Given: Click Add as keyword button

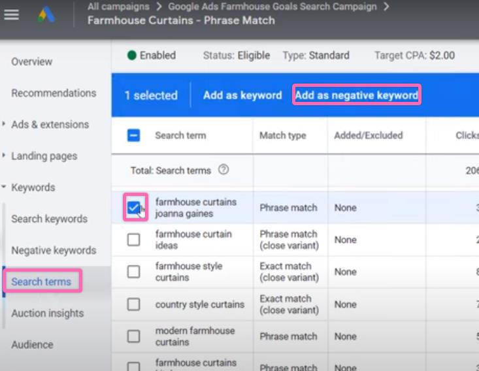Looking at the screenshot, I should [x=242, y=95].
